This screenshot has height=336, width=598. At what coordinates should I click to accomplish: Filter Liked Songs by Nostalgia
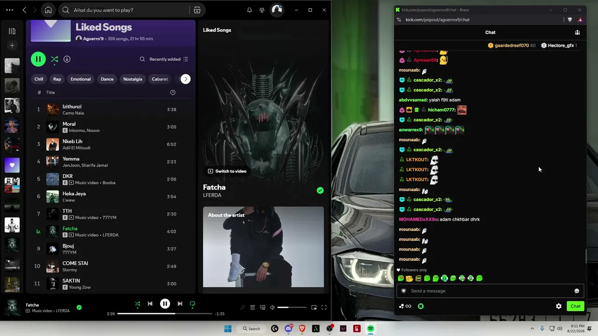click(x=133, y=79)
